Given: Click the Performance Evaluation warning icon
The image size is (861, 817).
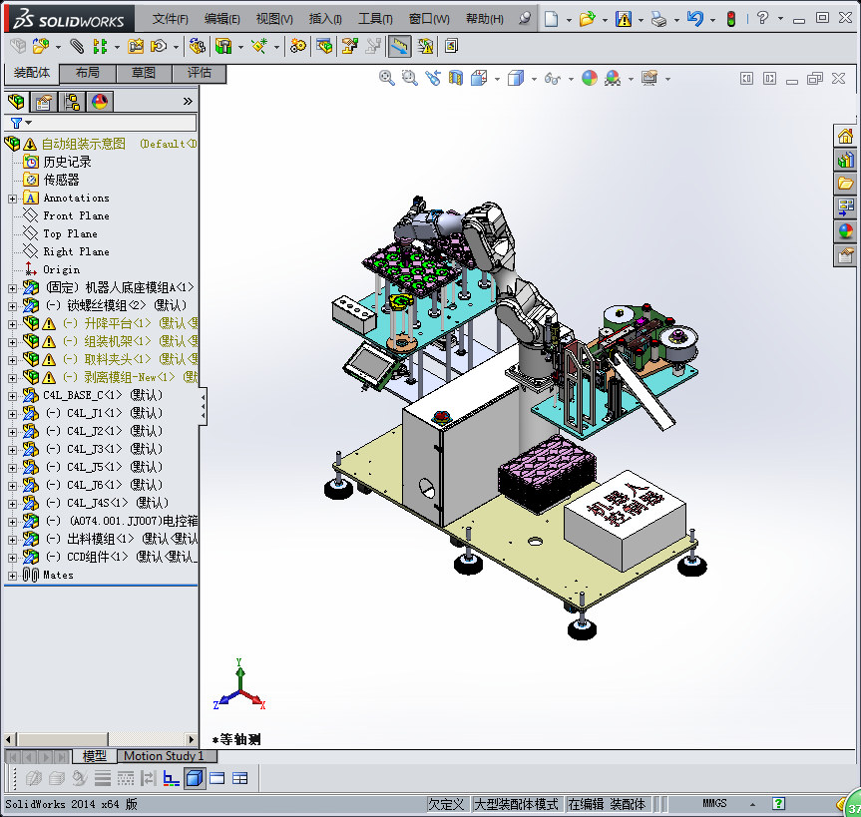Looking at the screenshot, I should pos(426,46).
